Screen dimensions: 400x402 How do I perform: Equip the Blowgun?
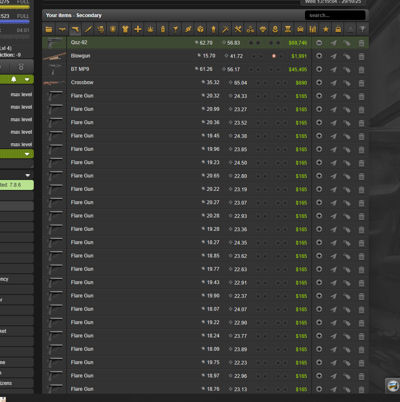[319, 56]
